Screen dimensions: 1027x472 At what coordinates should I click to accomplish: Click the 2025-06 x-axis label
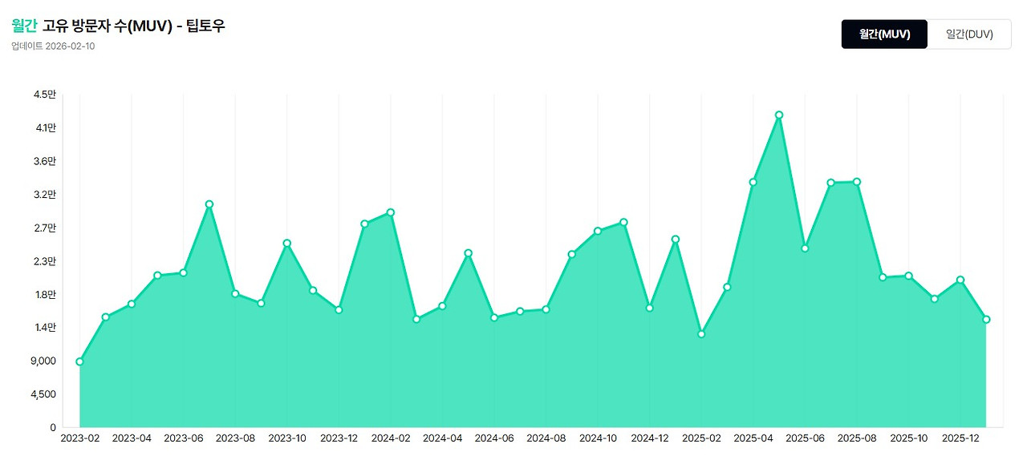[805, 438]
